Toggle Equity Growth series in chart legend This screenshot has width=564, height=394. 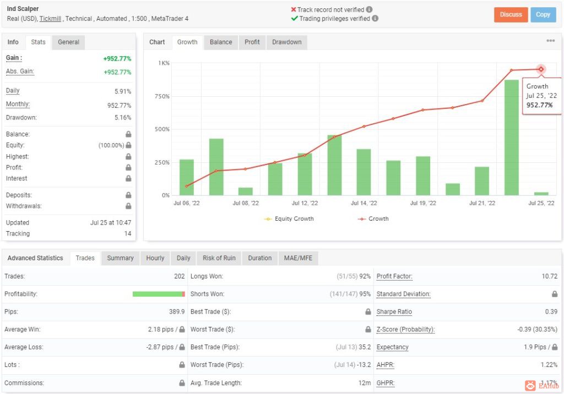pyautogui.click(x=289, y=218)
